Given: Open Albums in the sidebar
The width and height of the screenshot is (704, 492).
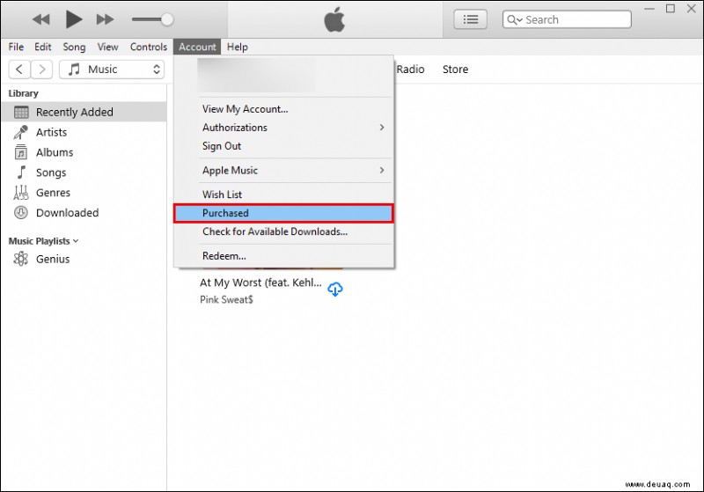Looking at the screenshot, I should point(84,152).
